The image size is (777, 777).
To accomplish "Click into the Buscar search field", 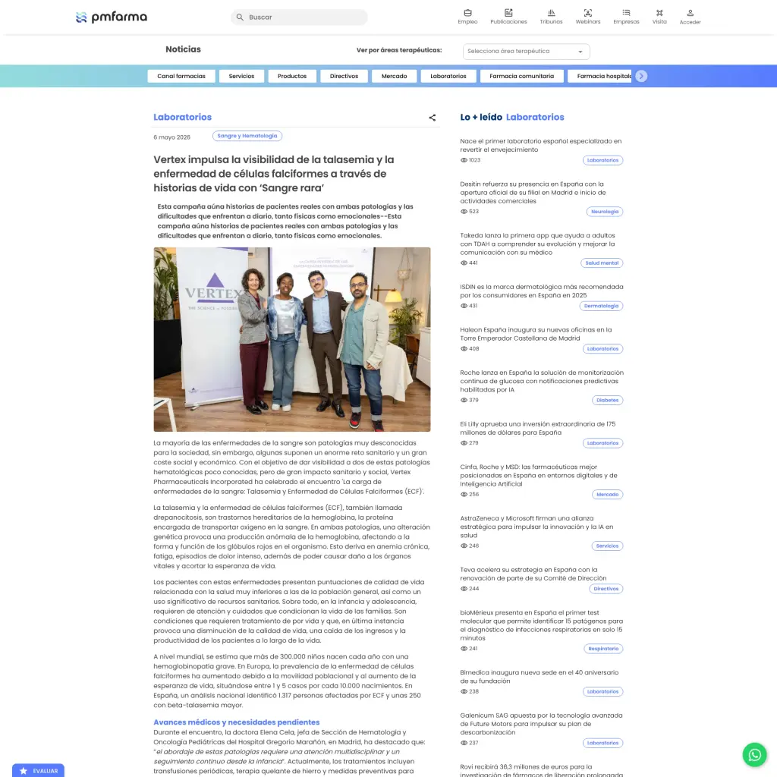I will pyautogui.click(x=299, y=17).
